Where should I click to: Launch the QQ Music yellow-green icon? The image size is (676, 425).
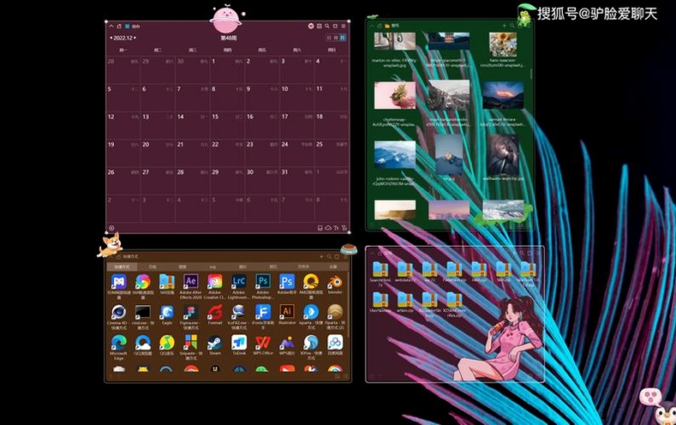click(x=167, y=343)
